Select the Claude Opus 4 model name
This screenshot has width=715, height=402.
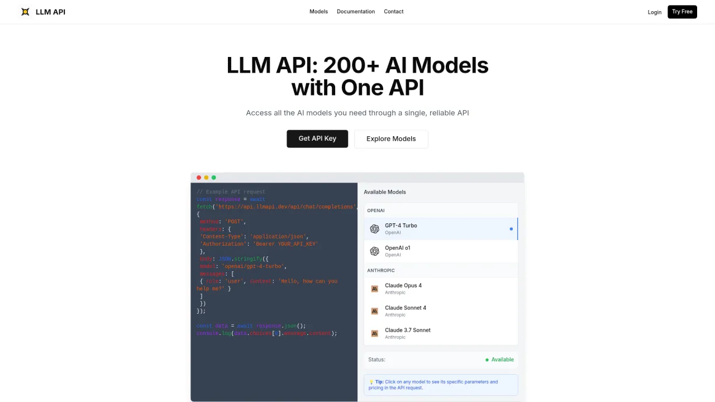[x=403, y=285]
